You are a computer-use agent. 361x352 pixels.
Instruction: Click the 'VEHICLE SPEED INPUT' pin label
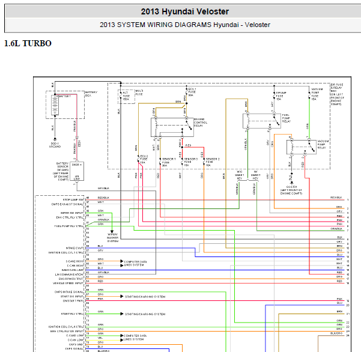68,283
